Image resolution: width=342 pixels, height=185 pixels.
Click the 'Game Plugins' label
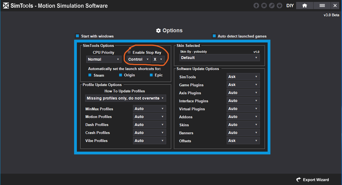191,85
